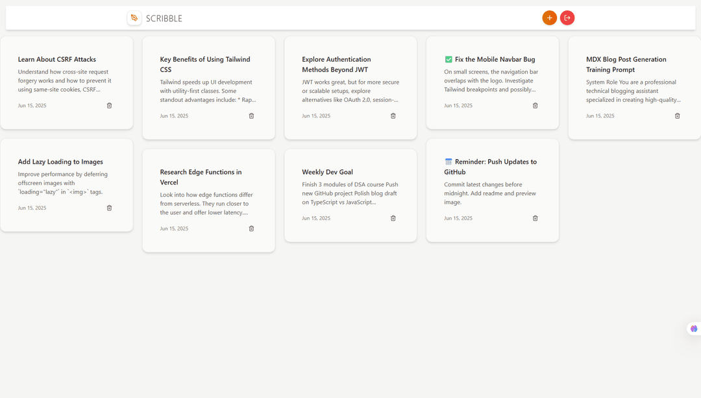
Task: Delete the Key Benefits of Tailwind note
Action: pos(251,116)
